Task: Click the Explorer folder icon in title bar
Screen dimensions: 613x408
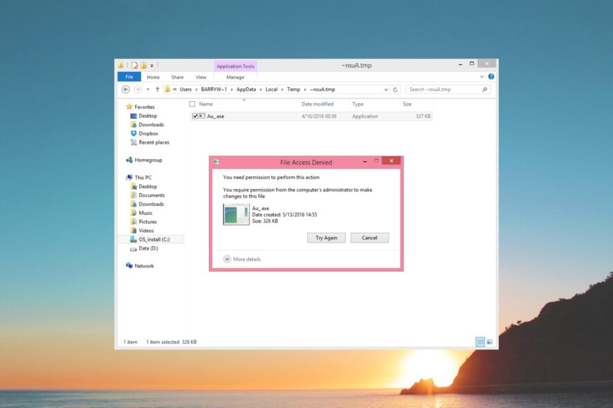Action: (x=121, y=65)
